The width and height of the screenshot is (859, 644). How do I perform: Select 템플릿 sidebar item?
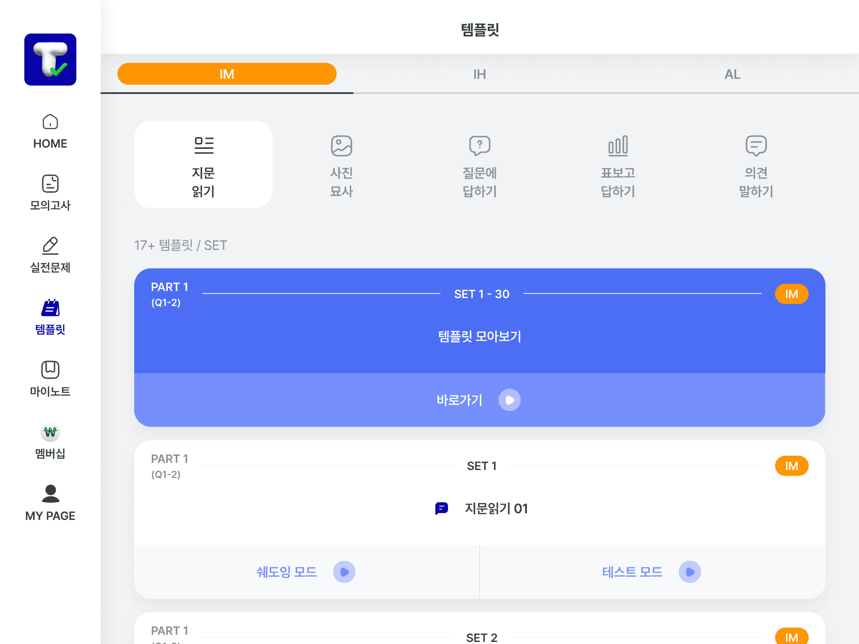tap(50, 317)
